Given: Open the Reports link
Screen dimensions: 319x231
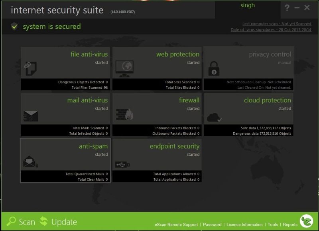Looking at the screenshot, I should point(290,225).
